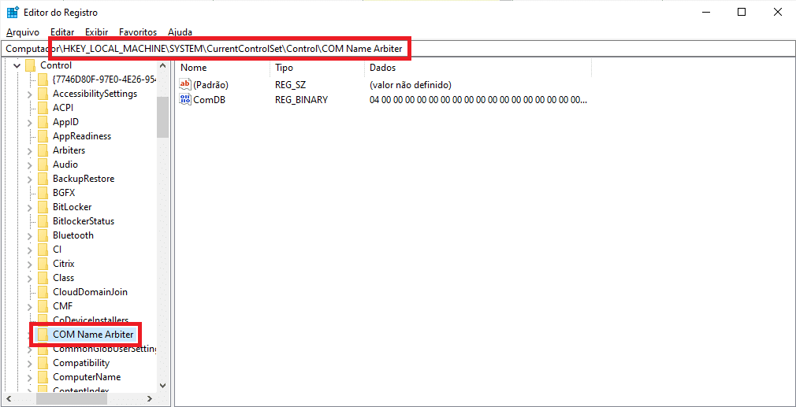Click the BGFX folder icon
Image resolution: width=796 pixels, height=407 pixels.
tap(43, 193)
